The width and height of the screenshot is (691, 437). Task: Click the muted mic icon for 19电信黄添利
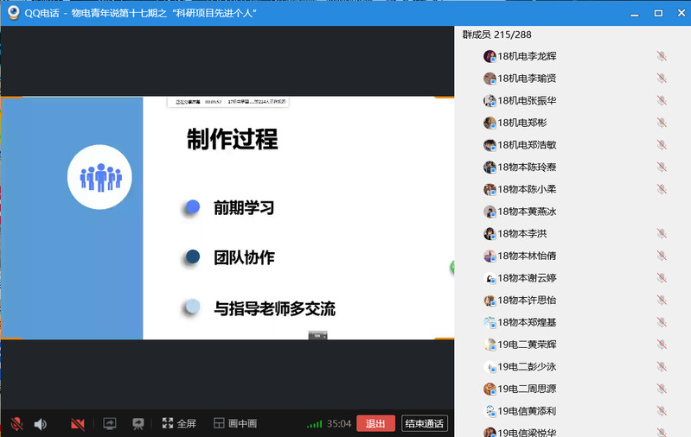662,411
